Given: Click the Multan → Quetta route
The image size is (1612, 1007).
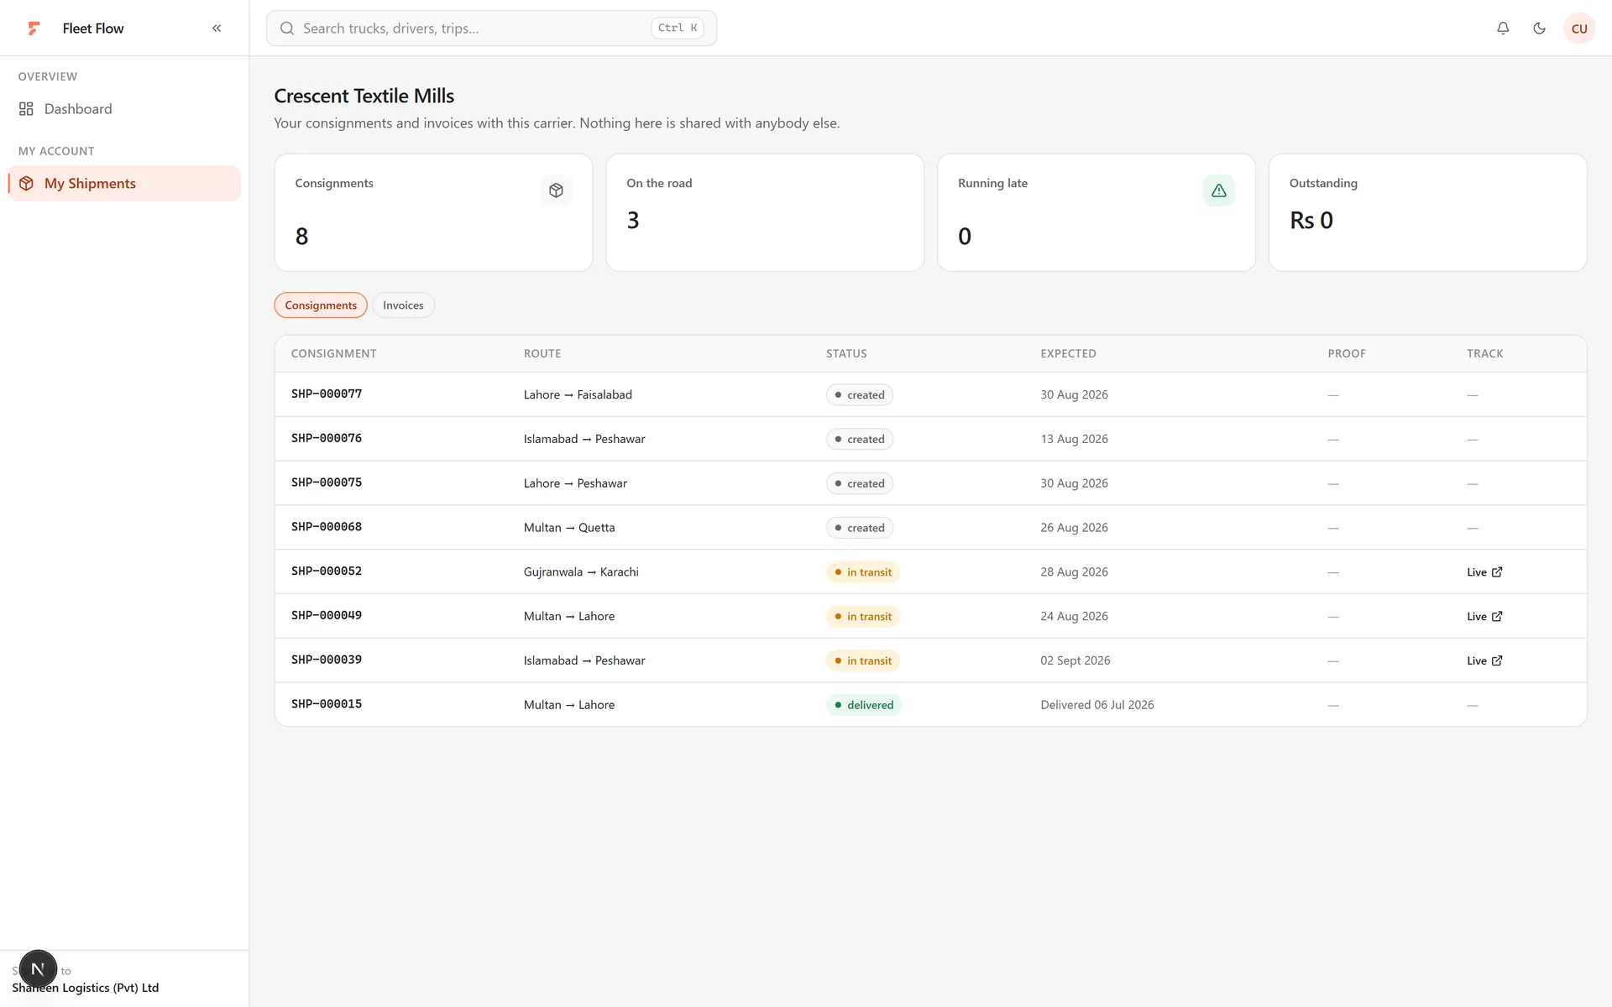Looking at the screenshot, I should coord(569,528).
